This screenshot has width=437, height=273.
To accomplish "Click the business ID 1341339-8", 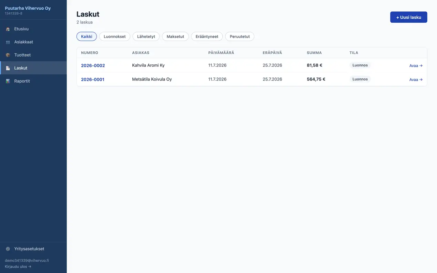I will 13,13.
